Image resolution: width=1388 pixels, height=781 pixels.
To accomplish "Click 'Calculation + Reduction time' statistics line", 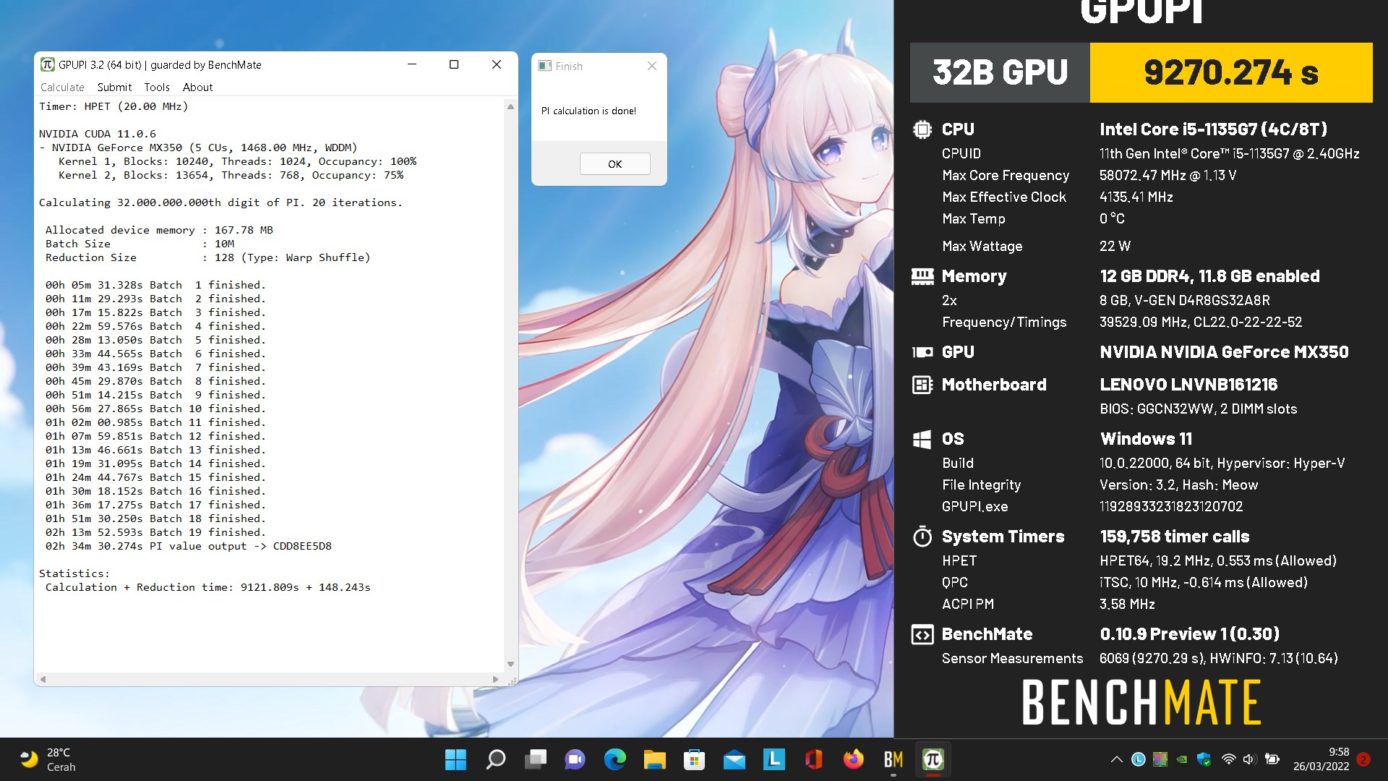I will 207,587.
